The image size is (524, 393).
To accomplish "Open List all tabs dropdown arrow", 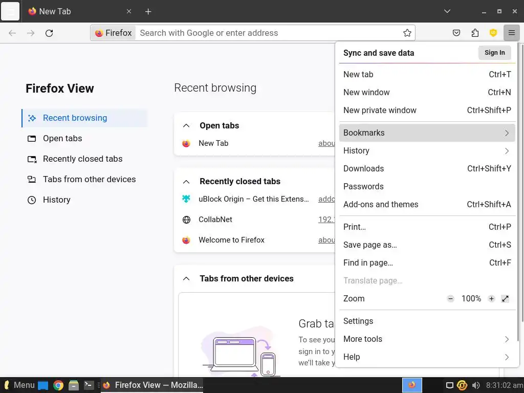I will (447, 11).
